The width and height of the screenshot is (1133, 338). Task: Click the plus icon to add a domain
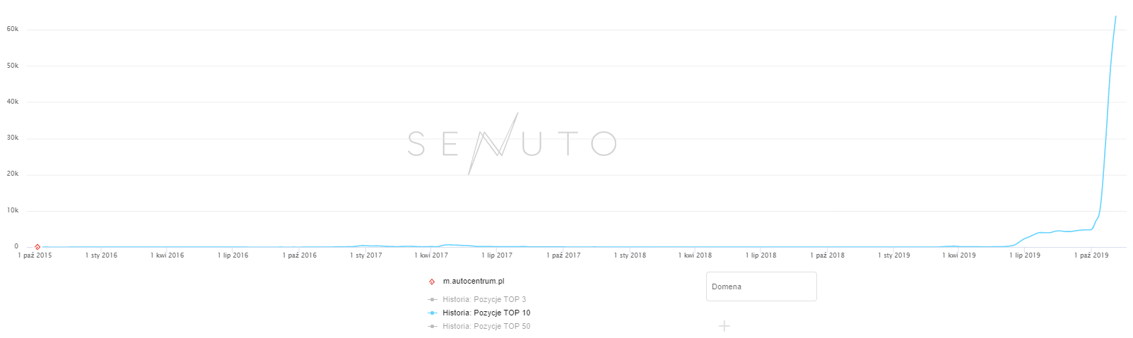(x=724, y=326)
